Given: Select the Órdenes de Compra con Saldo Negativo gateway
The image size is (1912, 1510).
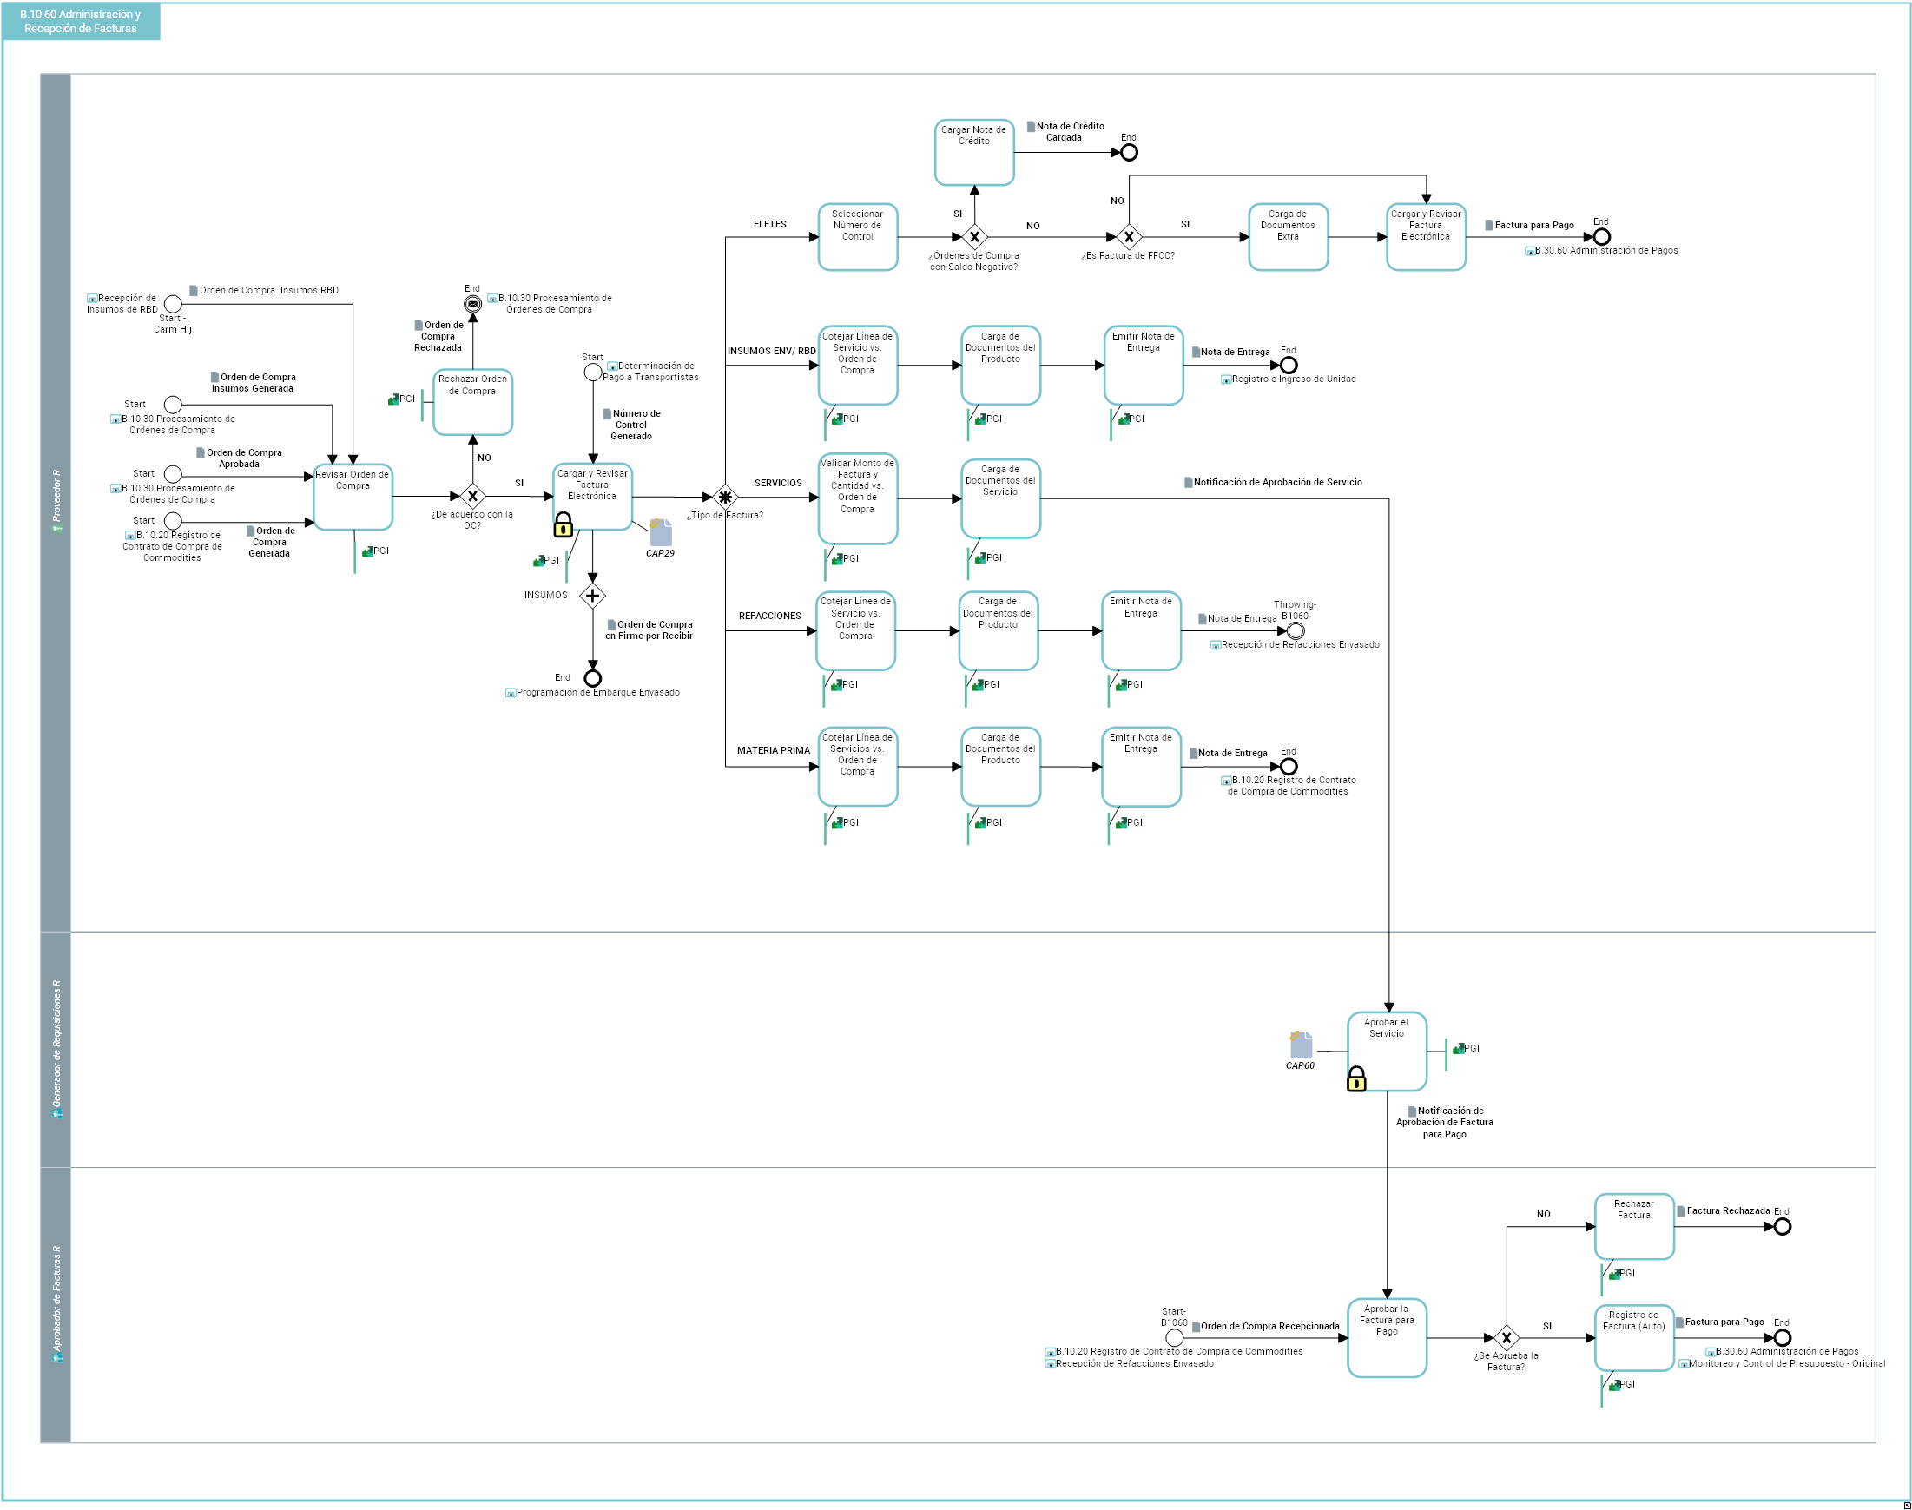Looking at the screenshot, I should click(x=974, y=237).
